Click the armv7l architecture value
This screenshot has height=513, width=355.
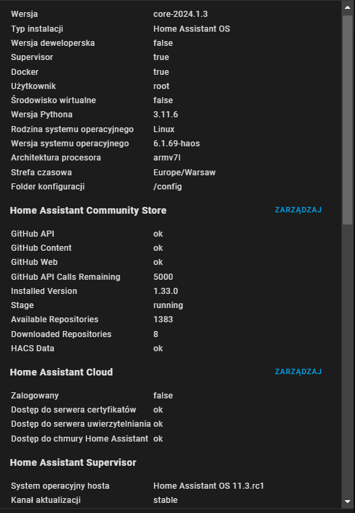pos(167,158)
